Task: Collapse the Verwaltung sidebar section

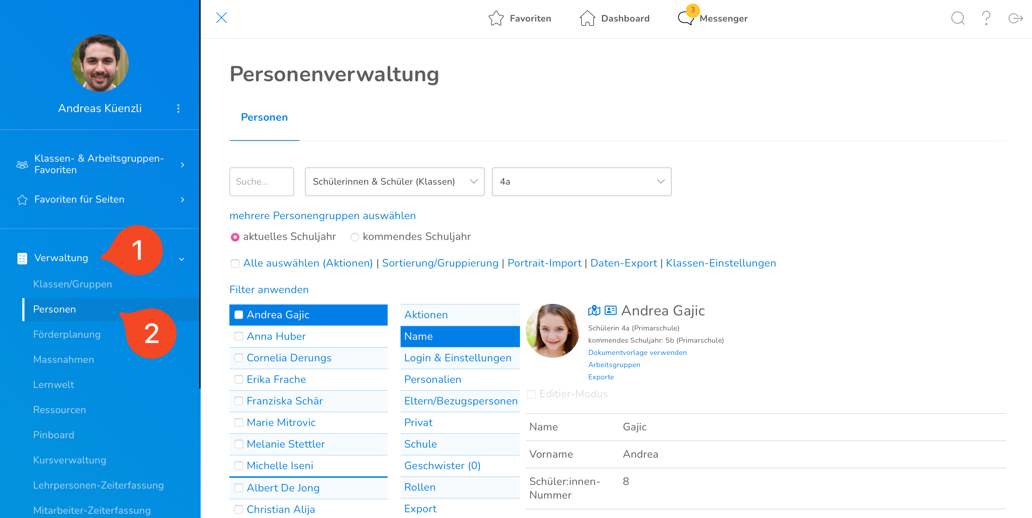Action: pyautogui.click(x=182, y=259)
